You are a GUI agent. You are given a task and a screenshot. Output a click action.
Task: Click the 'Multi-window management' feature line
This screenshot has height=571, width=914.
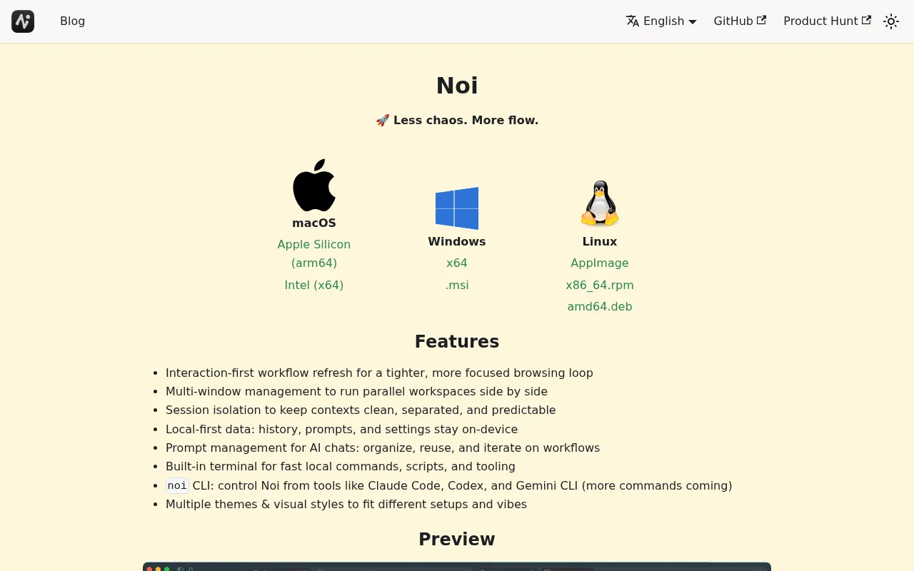356,391
